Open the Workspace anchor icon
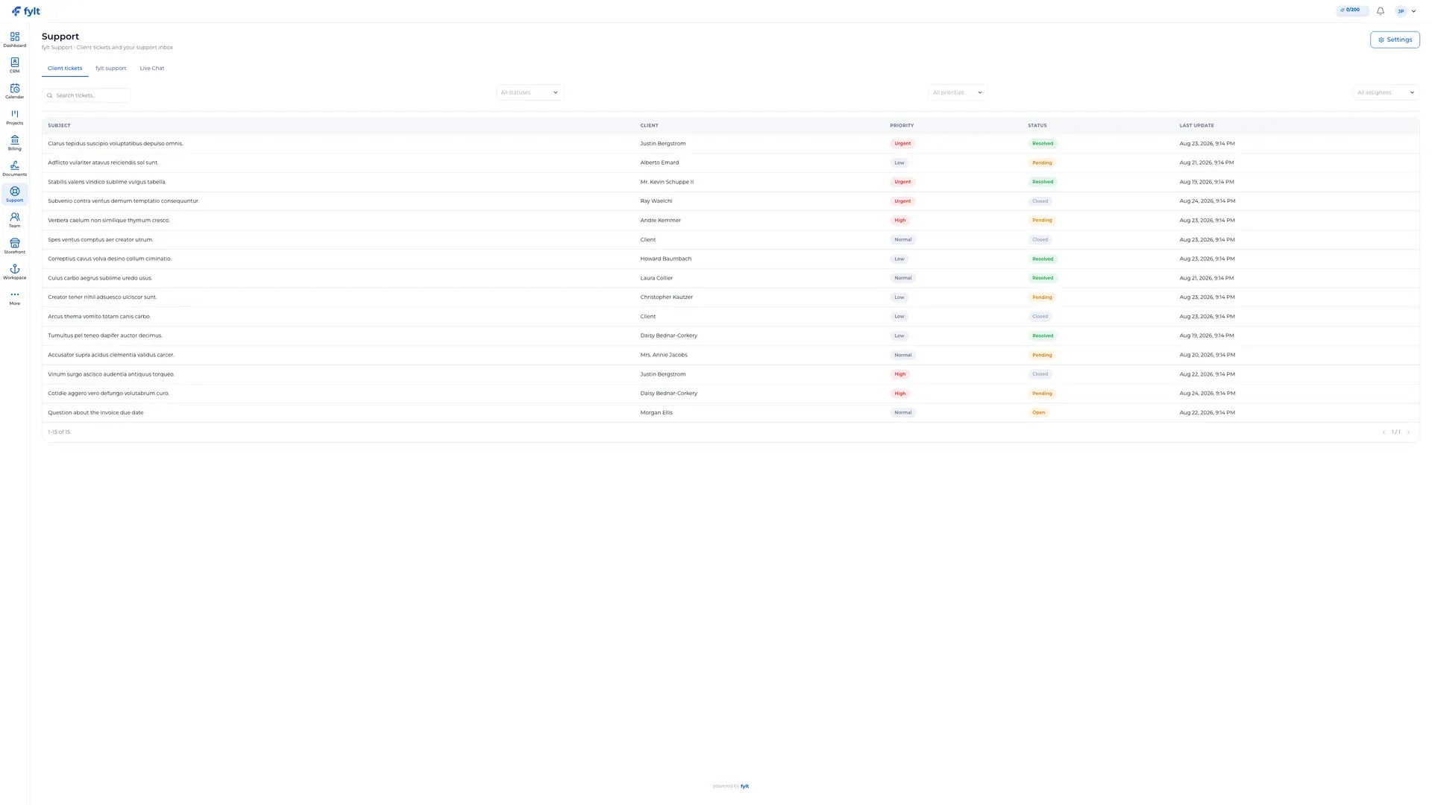Viewport: 1432px width, 805px height. click(14, 272)
